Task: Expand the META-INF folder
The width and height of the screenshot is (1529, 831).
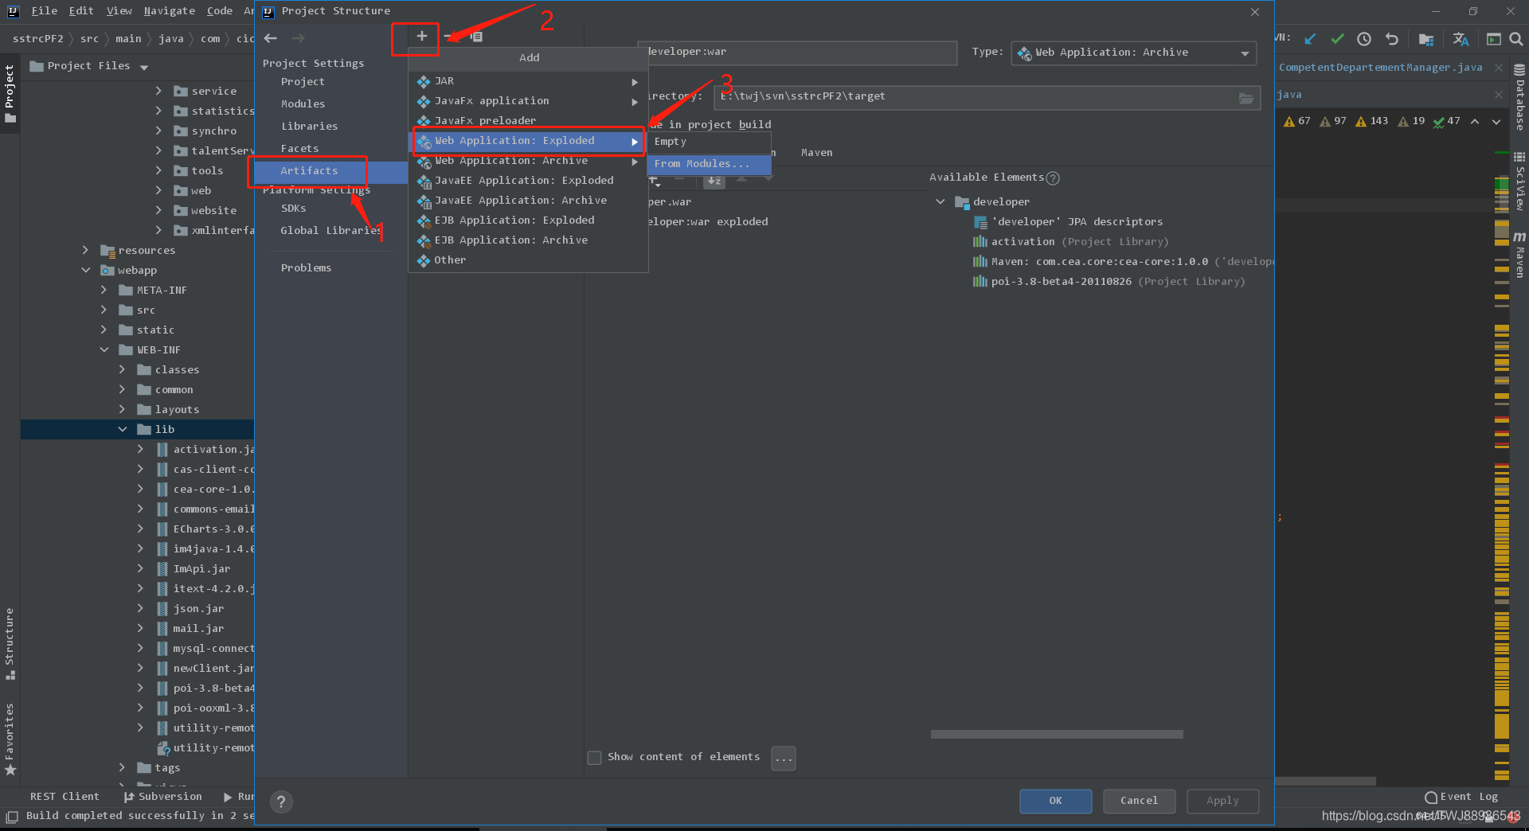Action: pos(104,290)
